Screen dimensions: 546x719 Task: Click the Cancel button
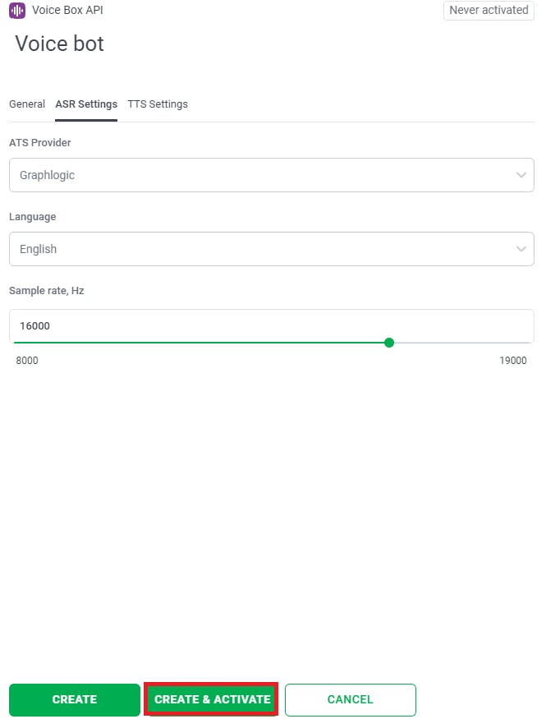[x=351, y=700]
